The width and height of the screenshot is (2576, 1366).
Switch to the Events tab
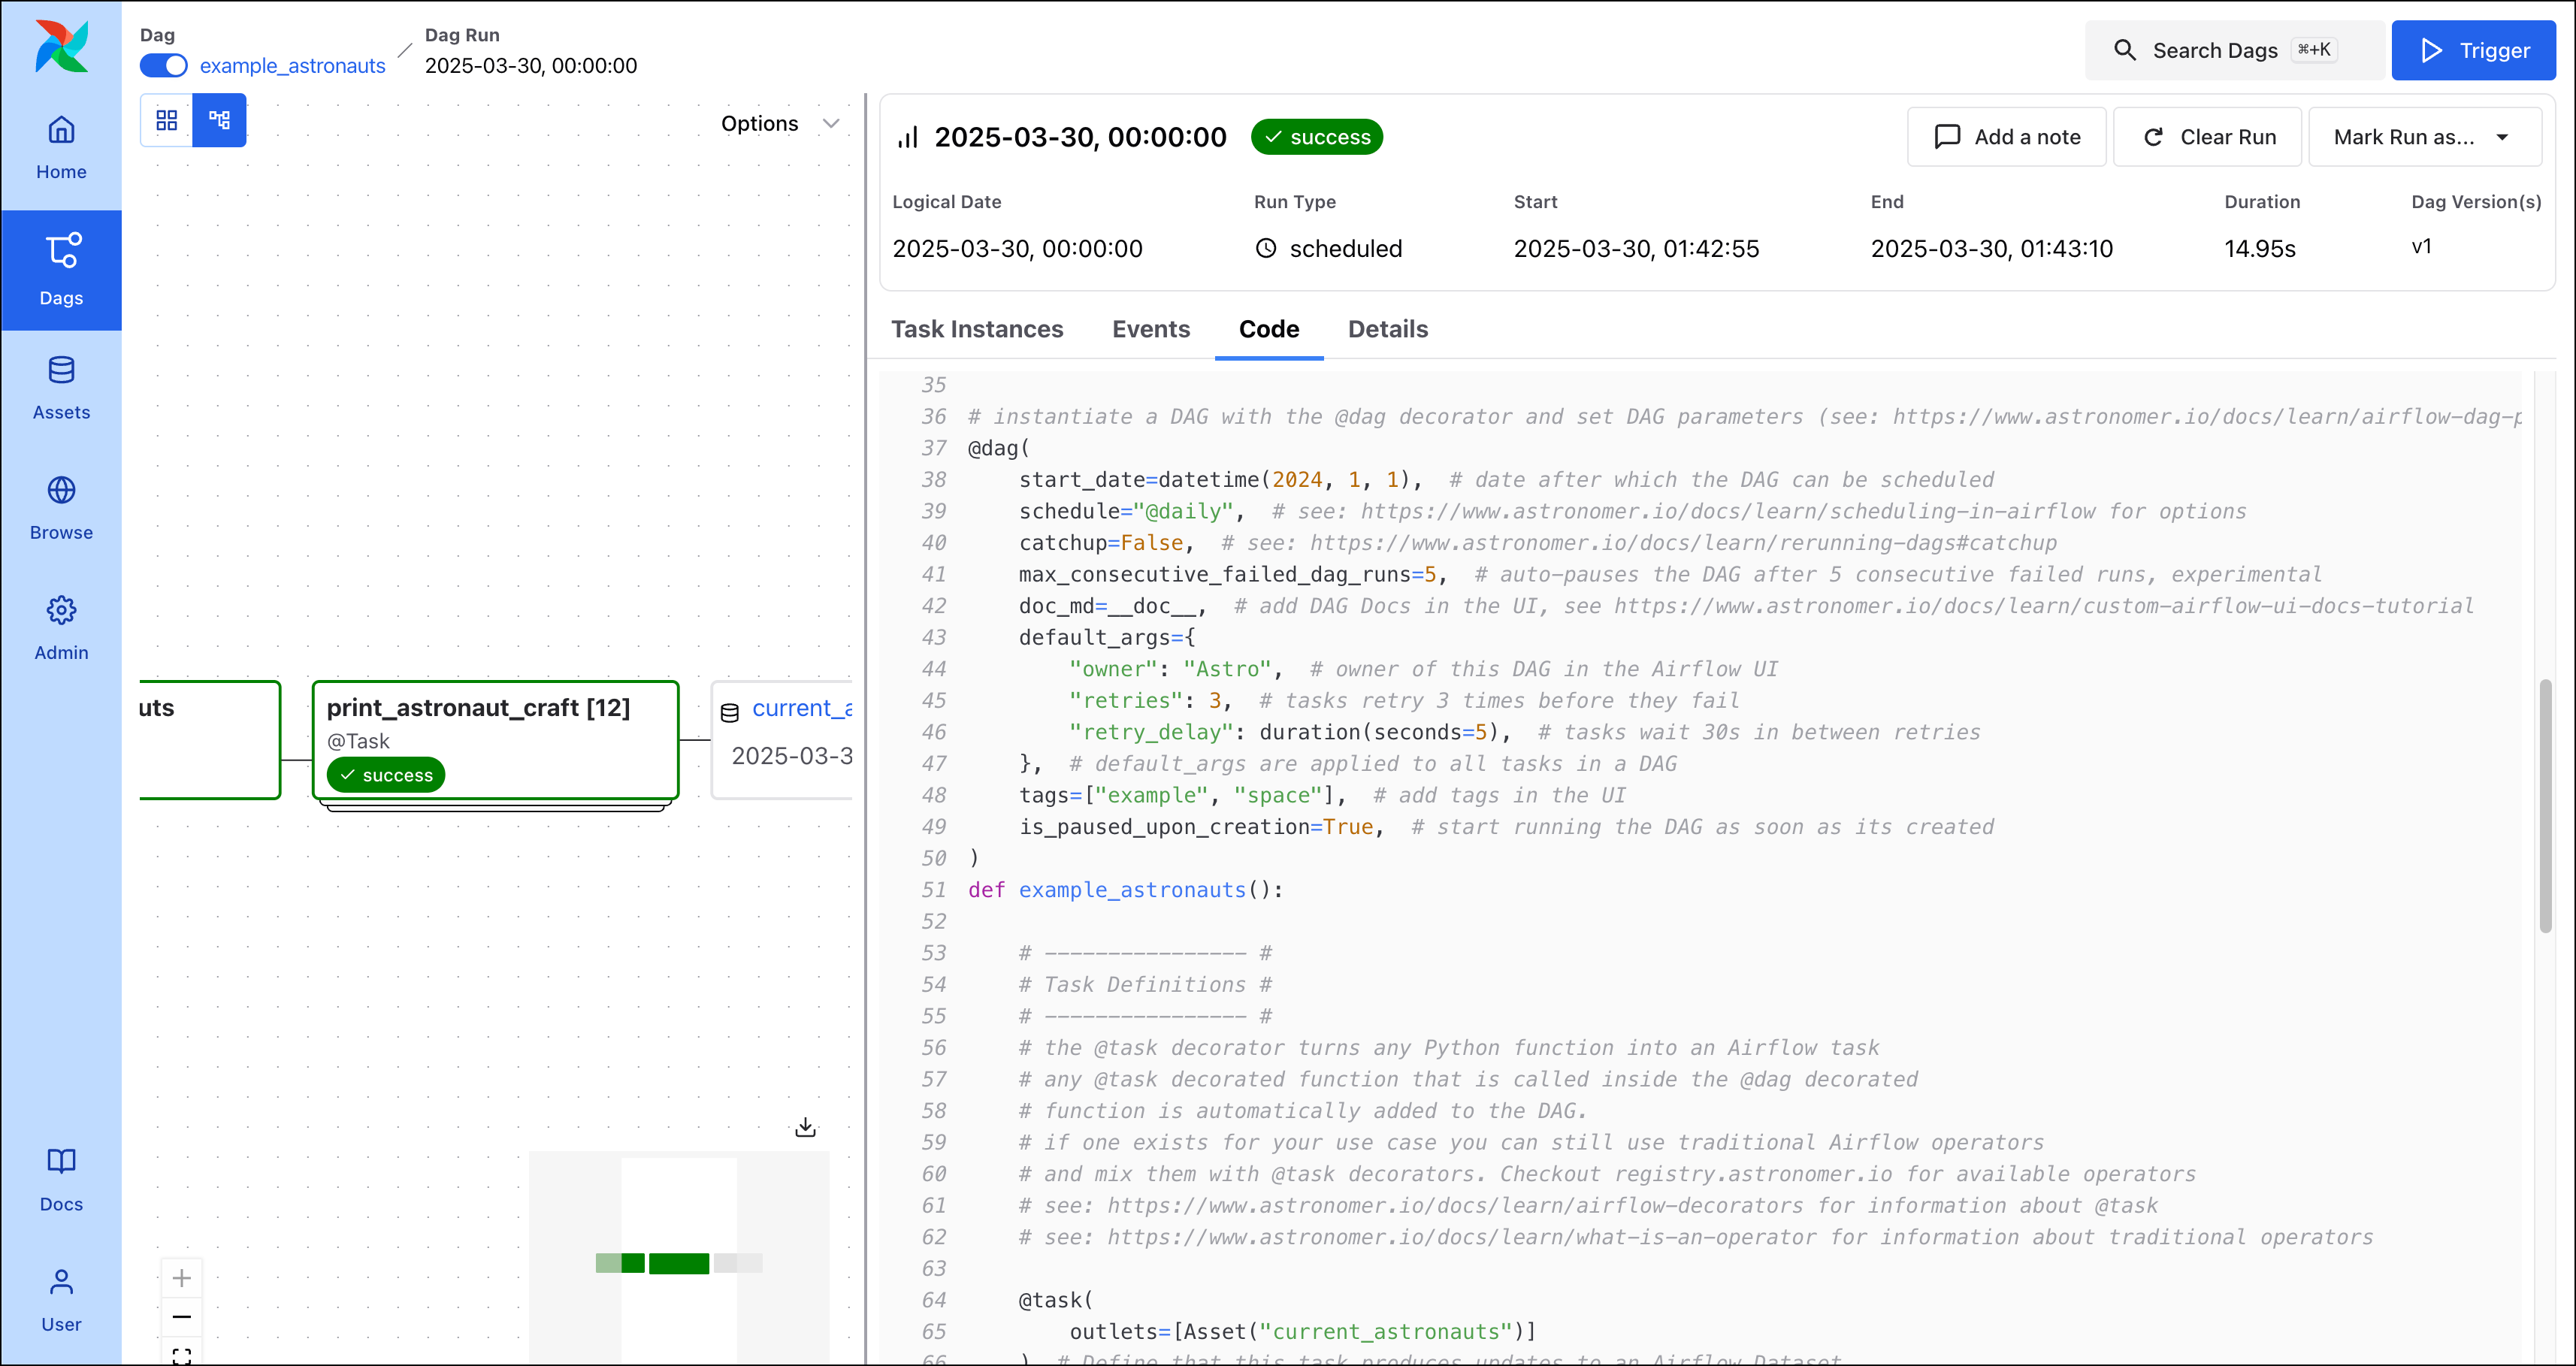click(x=1151, y=329)
